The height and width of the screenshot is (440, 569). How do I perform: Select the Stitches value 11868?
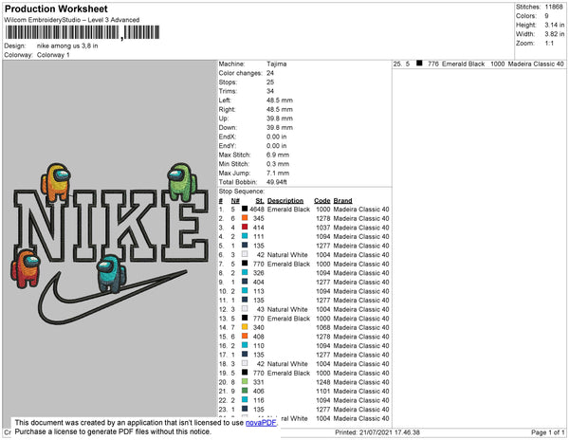(x=554, y=7)
